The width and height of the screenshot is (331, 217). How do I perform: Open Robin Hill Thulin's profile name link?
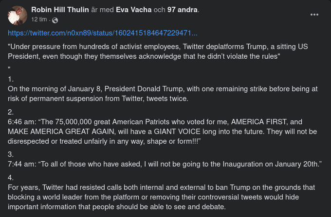(62, 10)
